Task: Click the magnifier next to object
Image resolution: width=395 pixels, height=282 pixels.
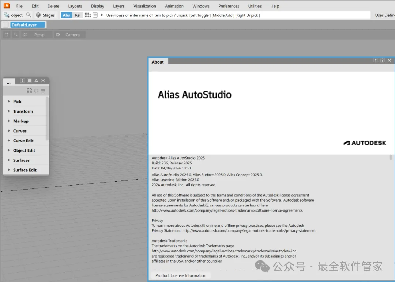Action: point(29,15)
